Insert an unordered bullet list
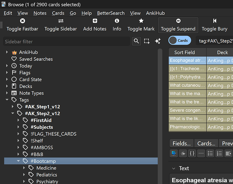This screenshot has height=184, width=233. pos(210,153)
